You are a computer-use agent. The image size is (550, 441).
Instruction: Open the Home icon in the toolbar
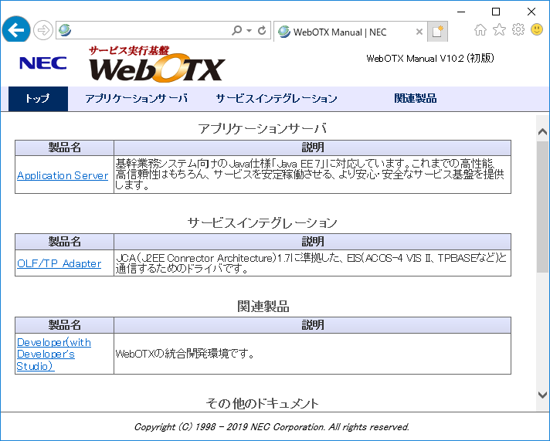click(480, 30)
